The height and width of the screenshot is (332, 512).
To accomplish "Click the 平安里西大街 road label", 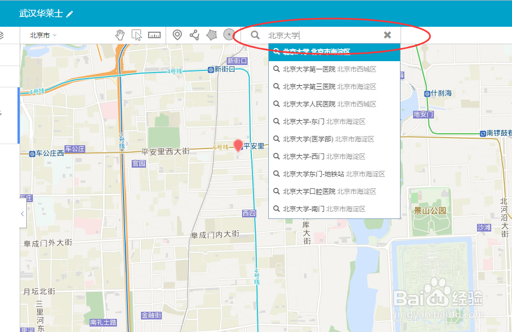I will pos(165,151).
